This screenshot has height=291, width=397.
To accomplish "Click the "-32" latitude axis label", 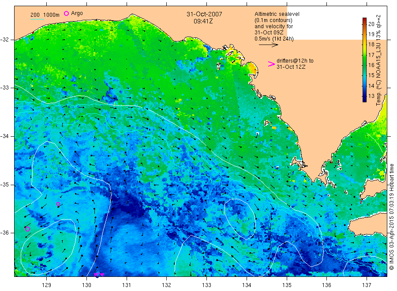I will pyautogui.click(x=5, y=40).
